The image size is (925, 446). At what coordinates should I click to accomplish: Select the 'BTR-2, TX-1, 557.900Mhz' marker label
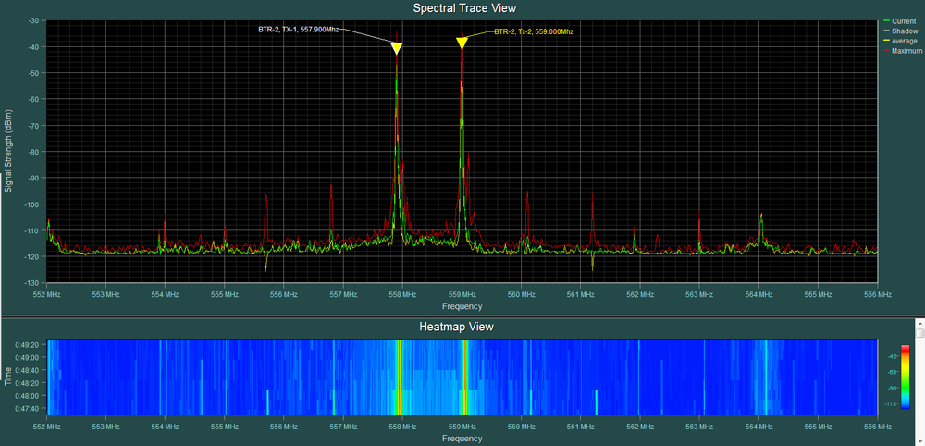point(299,29)
